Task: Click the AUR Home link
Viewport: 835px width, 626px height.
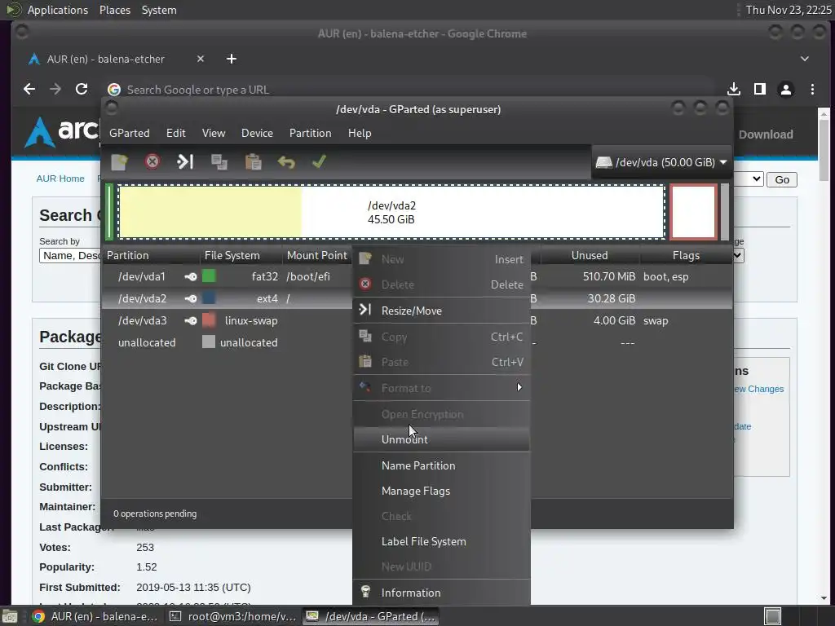Action: tap(60, 179)
